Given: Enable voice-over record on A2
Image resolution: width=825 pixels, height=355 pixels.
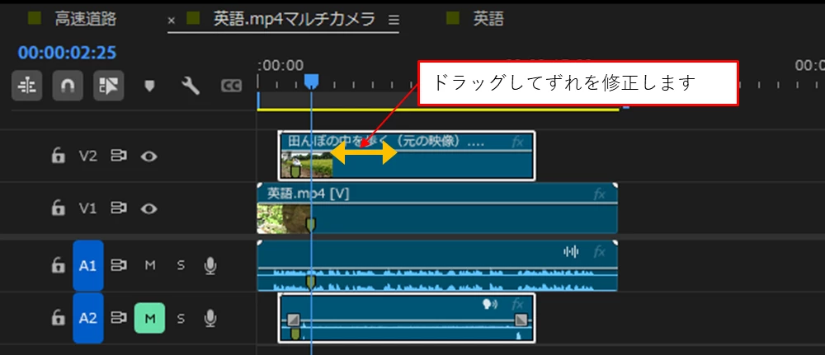Looking at the screenshot, I should tap(210, 318).
